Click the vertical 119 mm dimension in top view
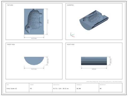 pos(48,22)
